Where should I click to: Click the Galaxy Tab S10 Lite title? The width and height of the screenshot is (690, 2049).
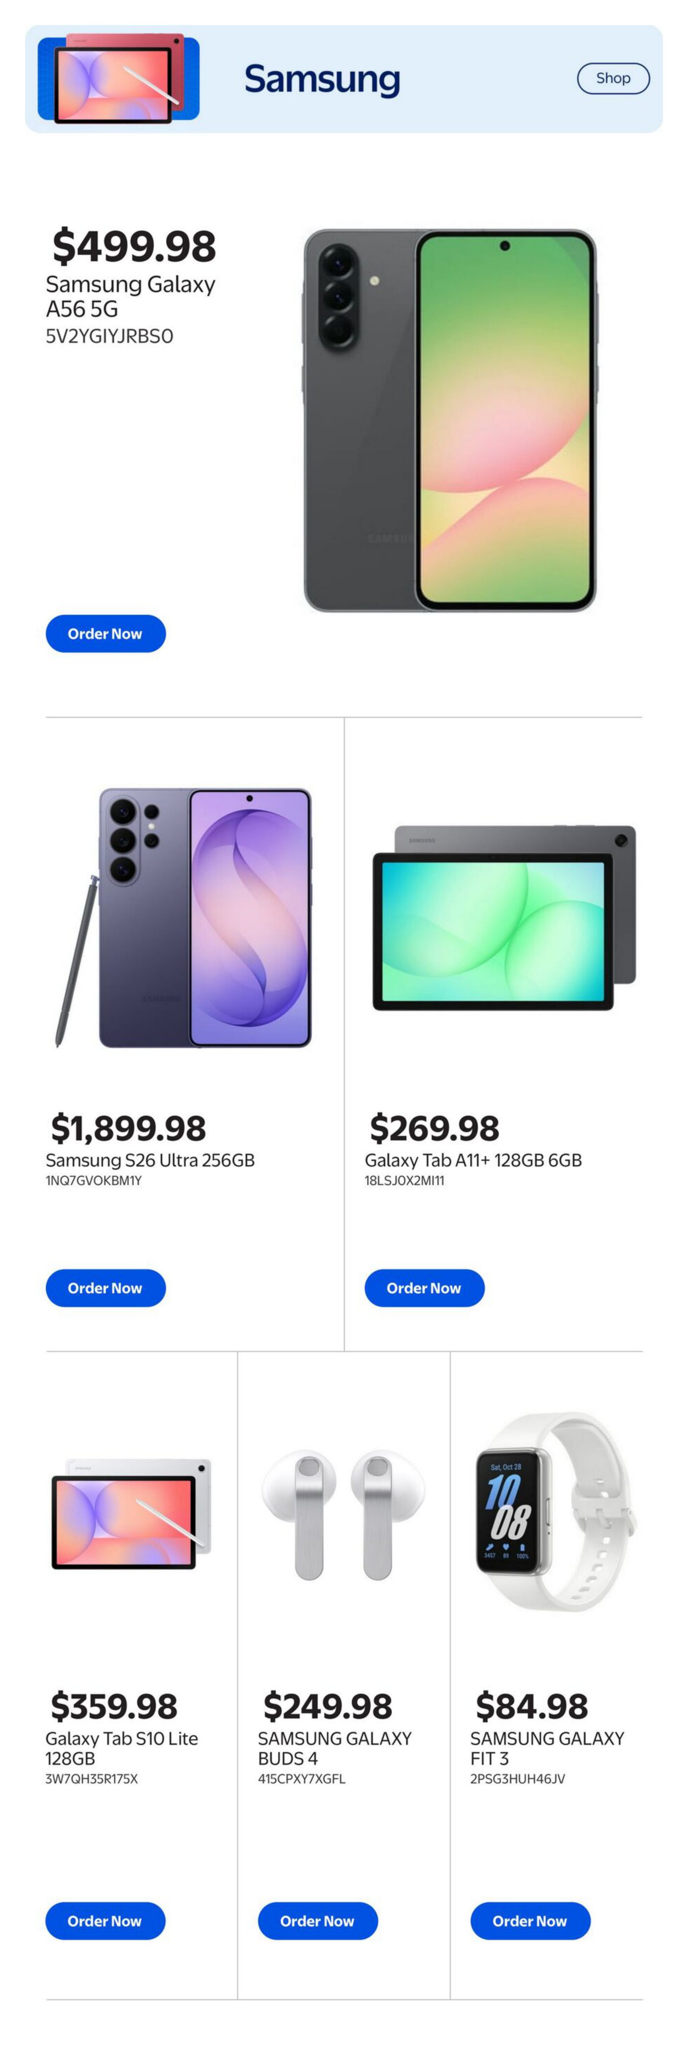coord(121,1747)
